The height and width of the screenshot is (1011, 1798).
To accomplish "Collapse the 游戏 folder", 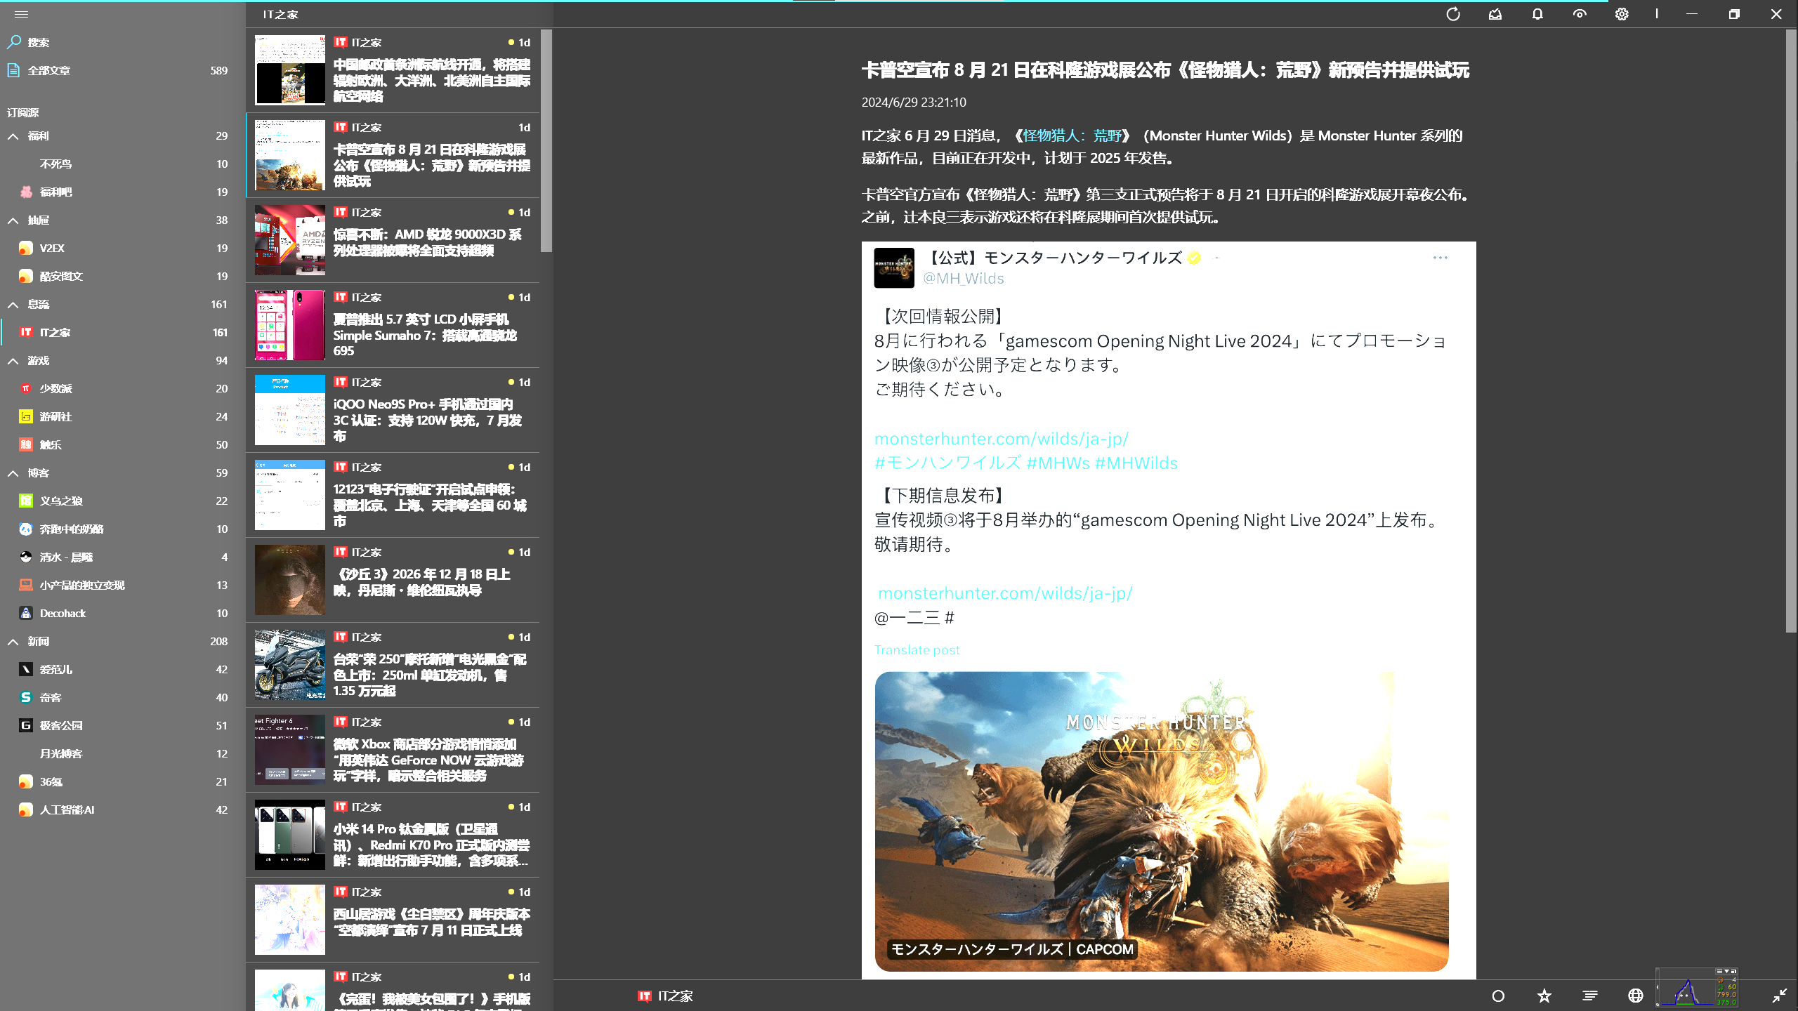I will click(x=13, y=361).
